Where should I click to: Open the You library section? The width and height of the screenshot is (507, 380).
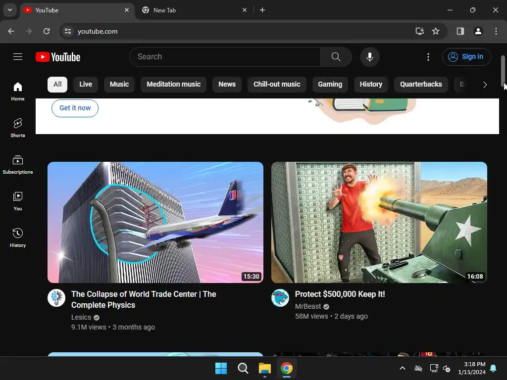[18, 201]
